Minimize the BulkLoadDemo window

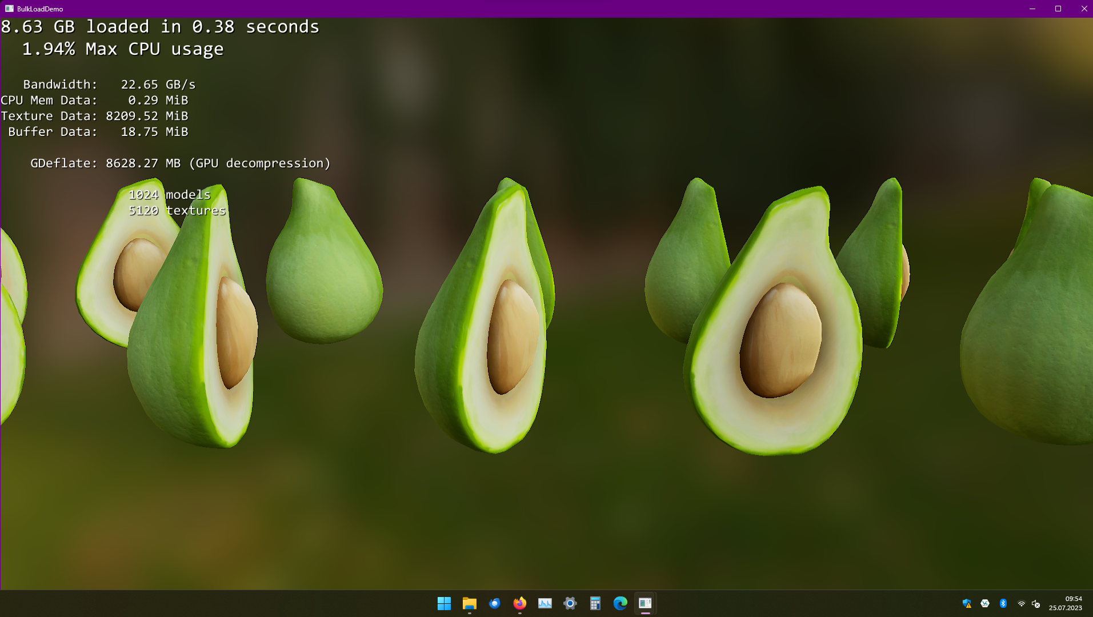[x=1032, y=9]
